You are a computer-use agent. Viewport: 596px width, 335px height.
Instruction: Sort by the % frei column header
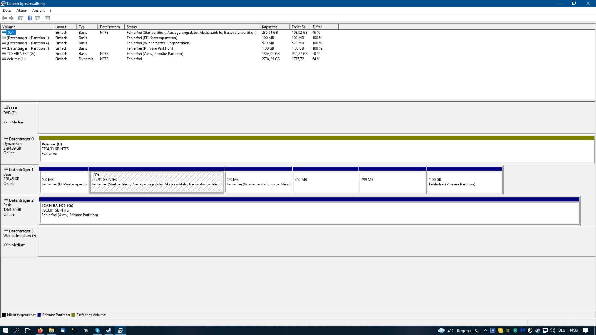pyautogui.click(x=324, y=27)
